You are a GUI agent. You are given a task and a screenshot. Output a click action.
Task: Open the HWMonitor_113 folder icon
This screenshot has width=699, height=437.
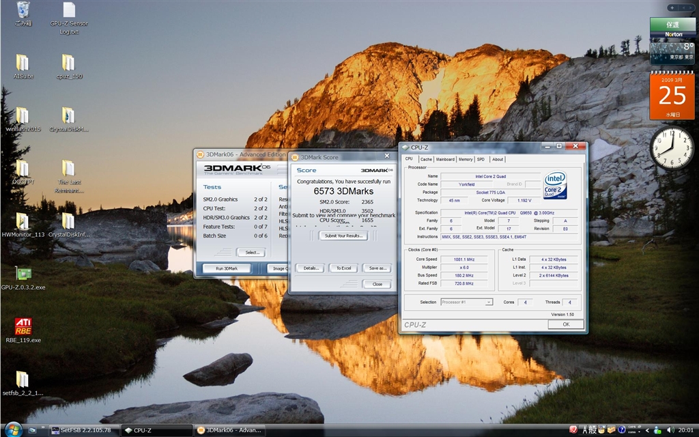[x=23, y=221]
